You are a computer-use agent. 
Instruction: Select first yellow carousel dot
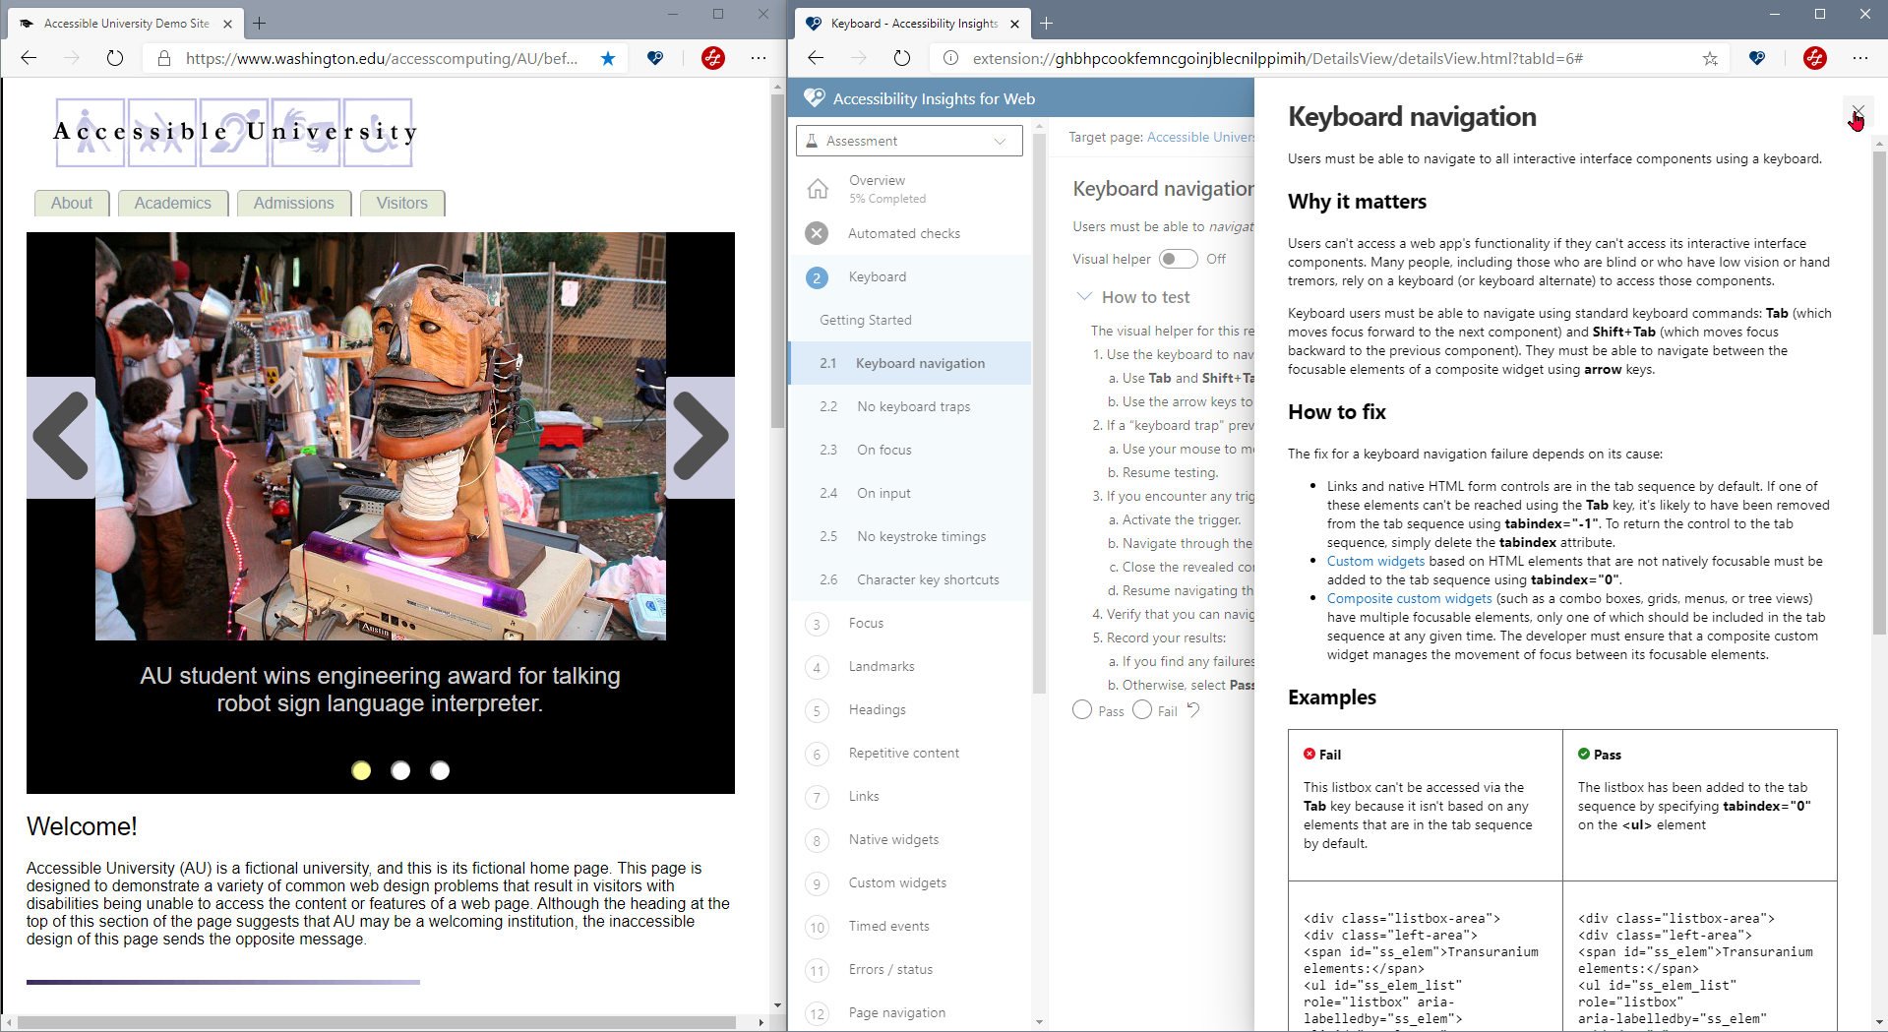tap(361, 770)
